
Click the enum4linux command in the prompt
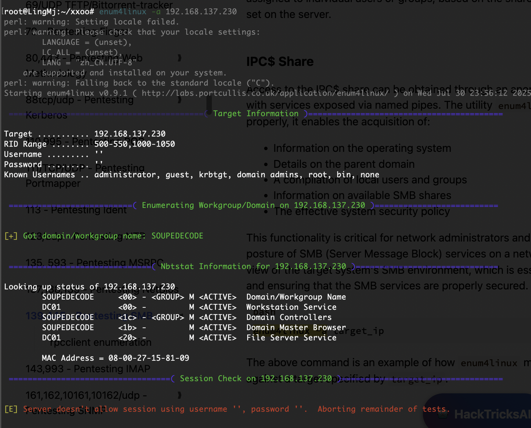click(x=123, y=12)
